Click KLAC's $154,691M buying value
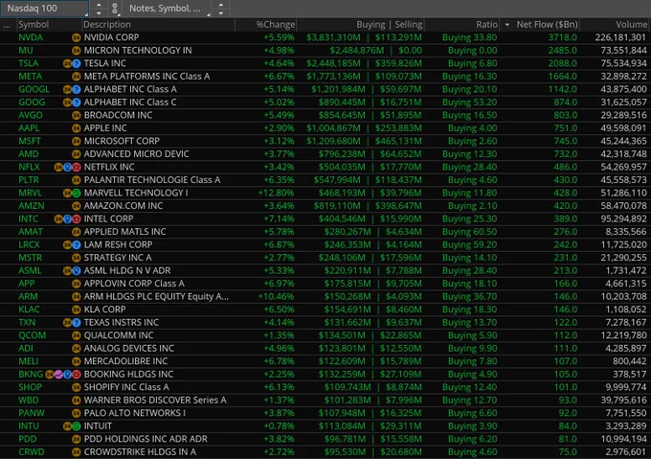Viewport: 651px width, 459px height. pyautogui.click(x=348, y=310)
